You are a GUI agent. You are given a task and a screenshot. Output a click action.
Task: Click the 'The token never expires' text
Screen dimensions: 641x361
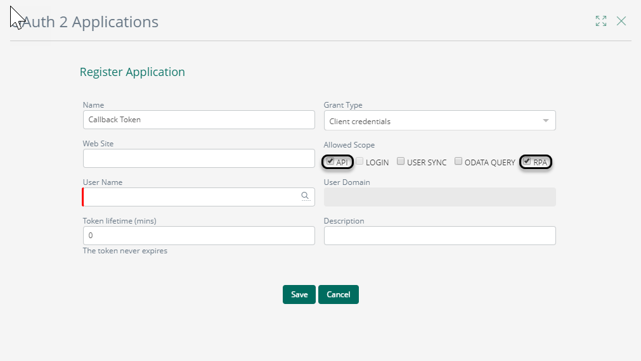pos(125,251)
